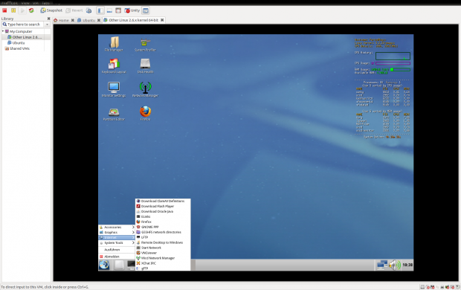Expand the Graphics submenu
461x290 pixels.
click(117, 233)
